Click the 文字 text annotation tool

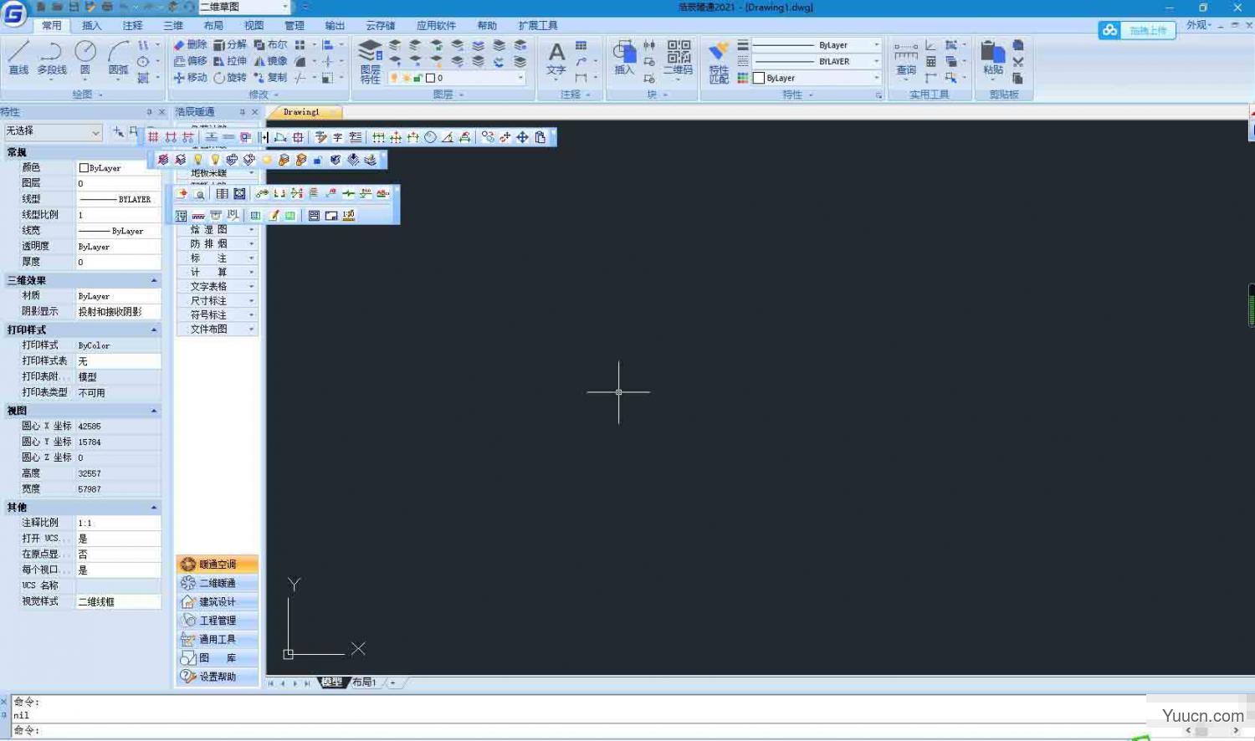556,59
